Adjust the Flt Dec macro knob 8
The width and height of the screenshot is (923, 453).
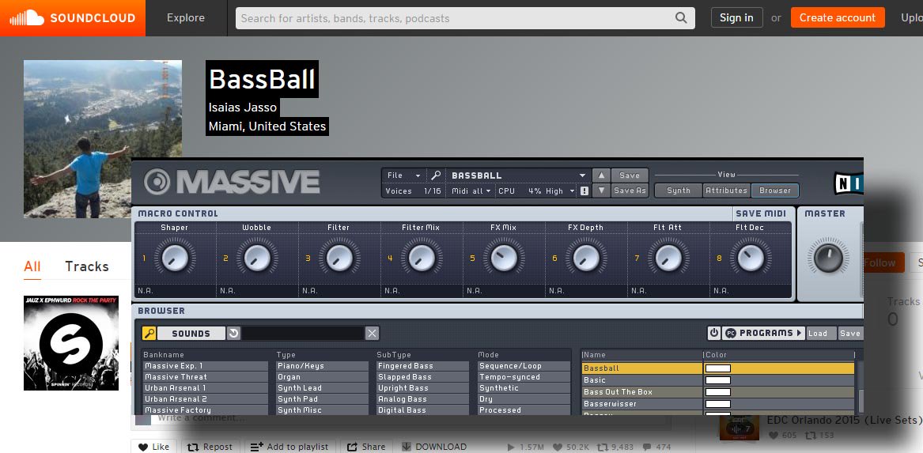click(x=751, y=258)
